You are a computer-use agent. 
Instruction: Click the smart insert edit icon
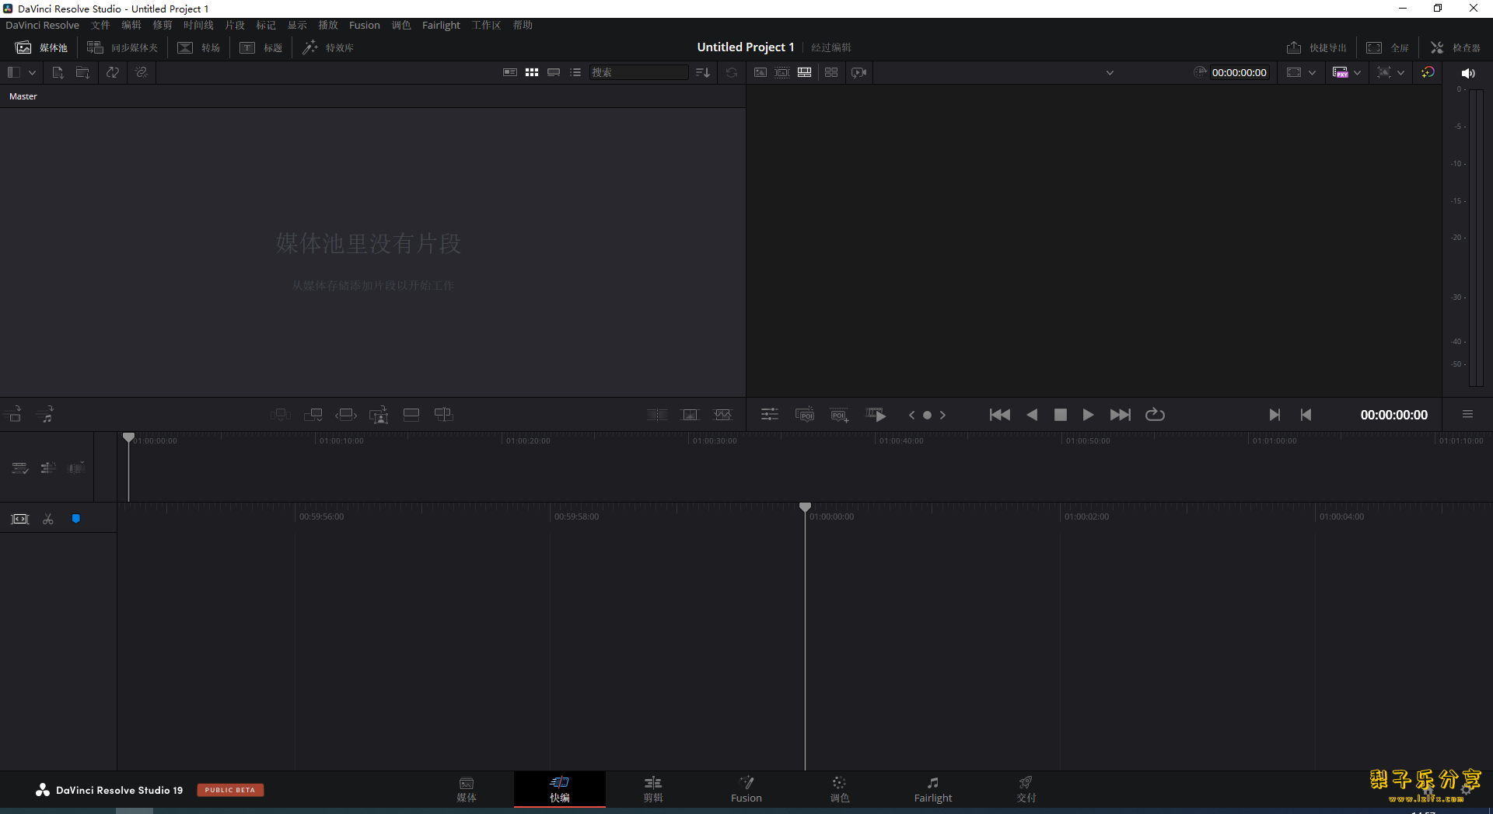281,415
